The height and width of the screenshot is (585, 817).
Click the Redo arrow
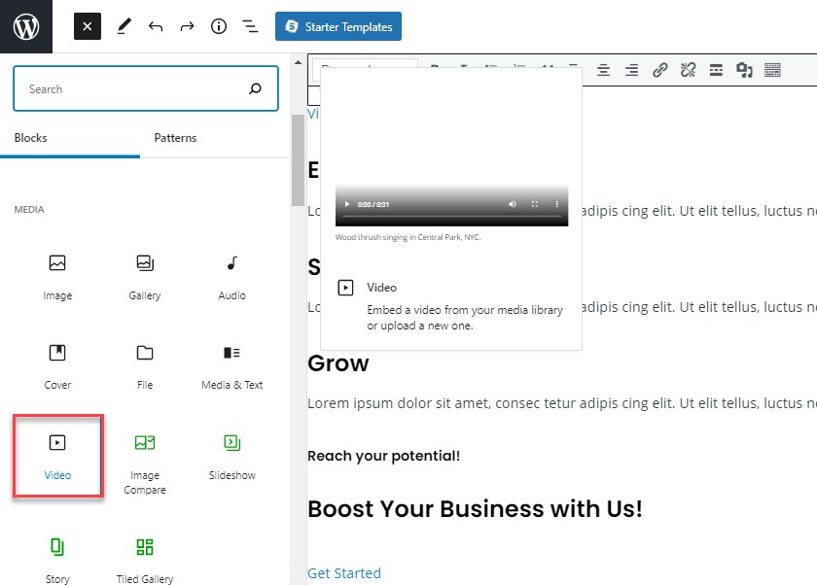[x=187, y=27]
